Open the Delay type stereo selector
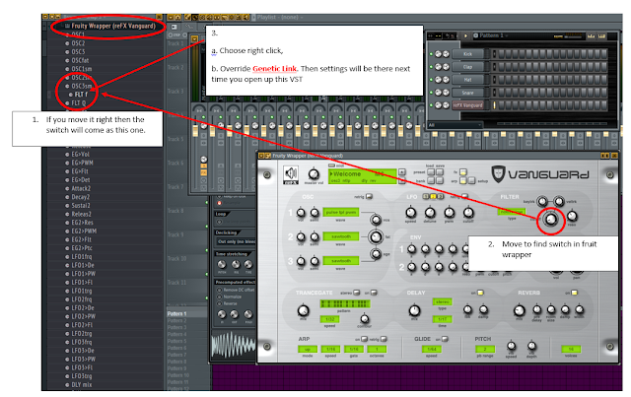This screenshot has width=631, height=397. click(443, 301)
